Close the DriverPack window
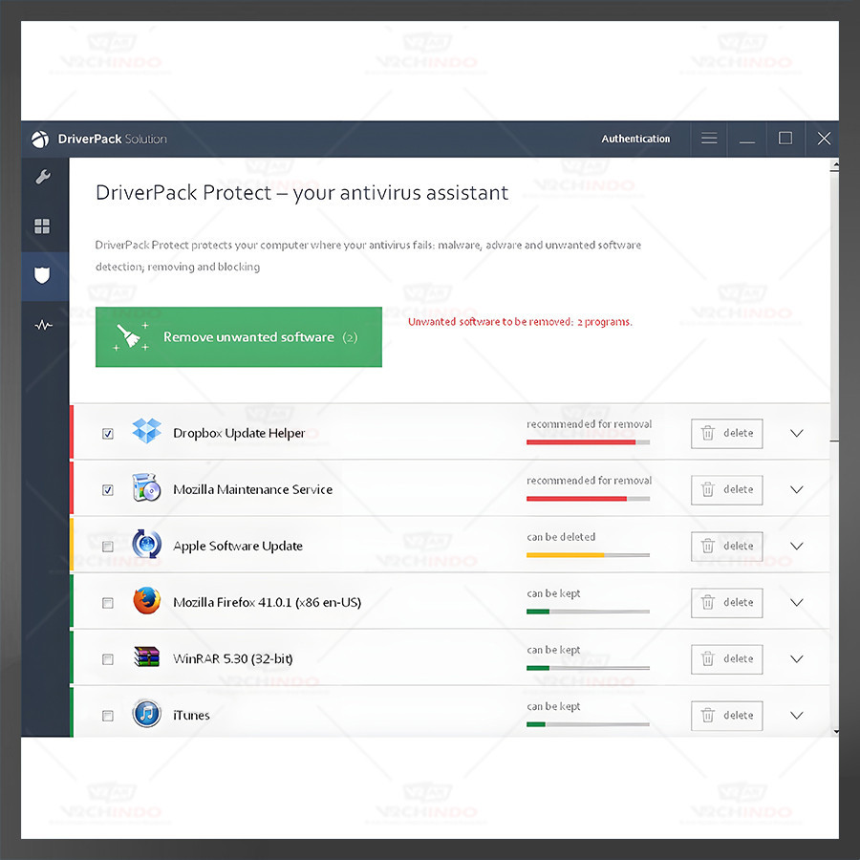 [824, 139]
